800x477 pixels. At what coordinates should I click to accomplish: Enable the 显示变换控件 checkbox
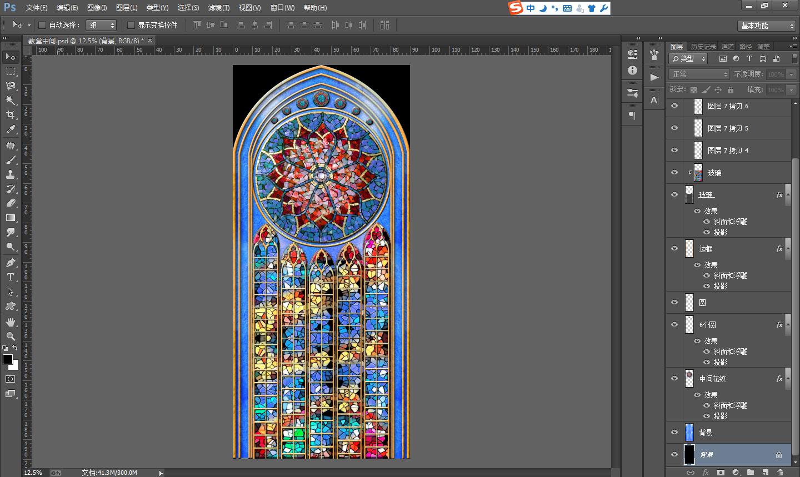click(131, 25)
